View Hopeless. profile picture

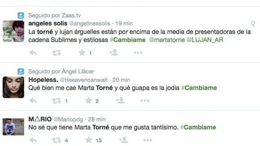(13, 87)
